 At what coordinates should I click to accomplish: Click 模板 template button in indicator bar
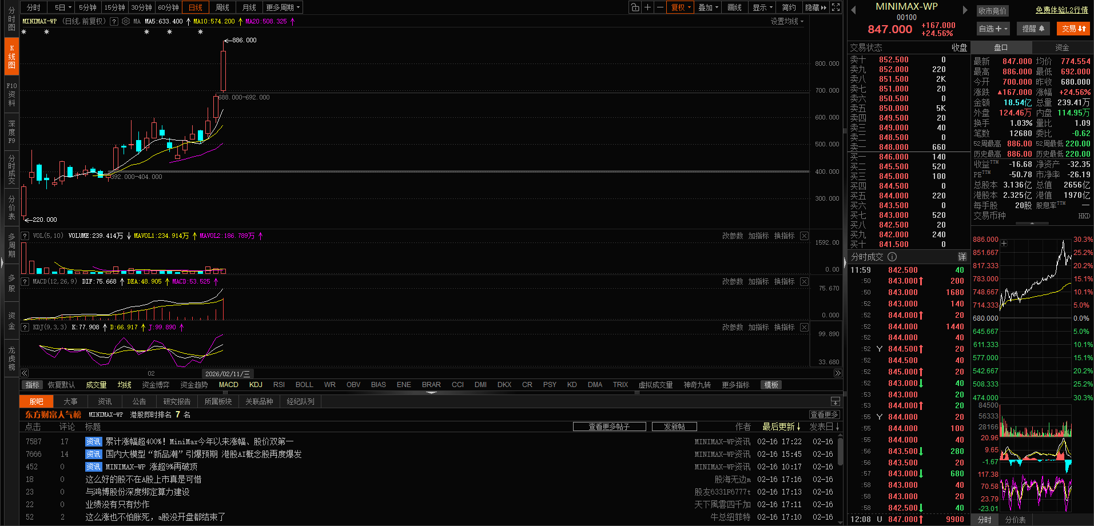tap(771, 385)
